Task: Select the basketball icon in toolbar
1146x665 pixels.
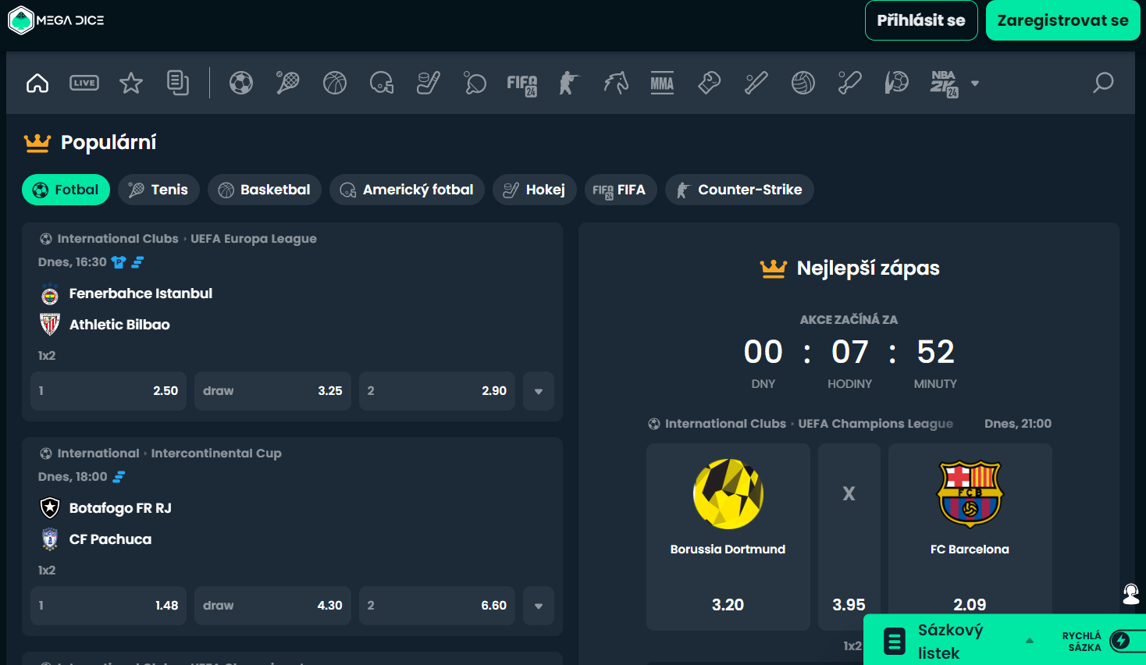Action: 335,83
